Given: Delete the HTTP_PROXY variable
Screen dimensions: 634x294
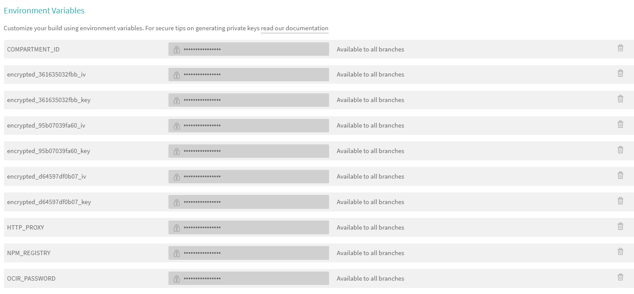Looking at the screenshot, I should pos(620,226).
